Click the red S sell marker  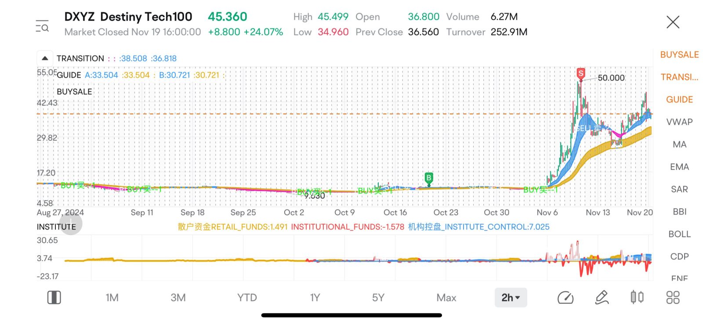pyautogui.click(x=581, y=74)
